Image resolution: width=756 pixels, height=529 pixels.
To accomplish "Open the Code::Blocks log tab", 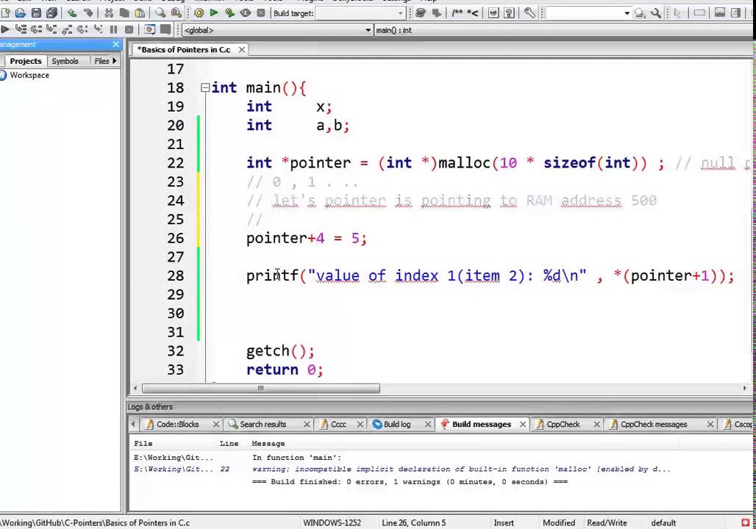I will (178, 424).
